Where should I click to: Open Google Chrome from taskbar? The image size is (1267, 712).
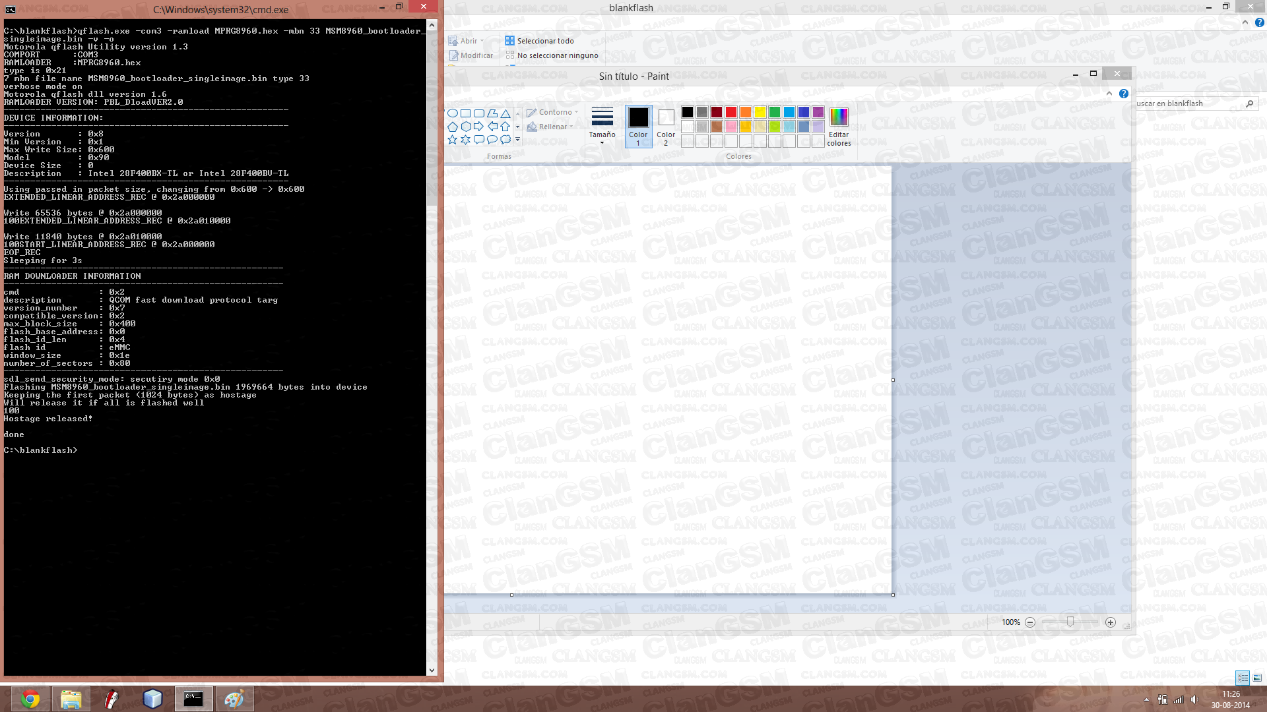click(30, 699)
